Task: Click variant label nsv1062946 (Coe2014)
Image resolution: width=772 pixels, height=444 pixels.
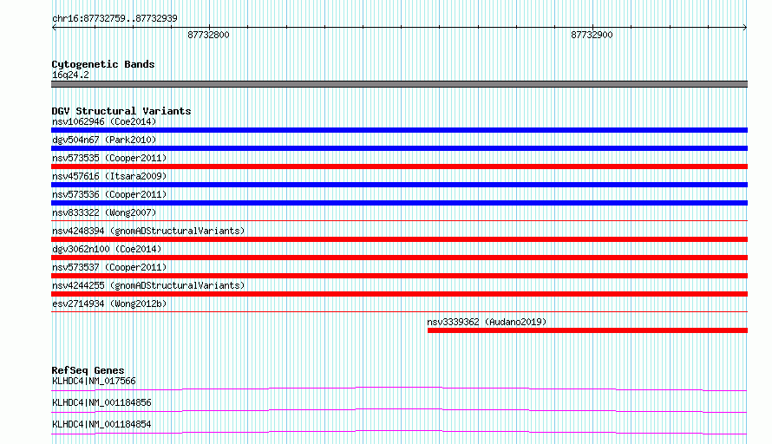Action: (104, 121)
